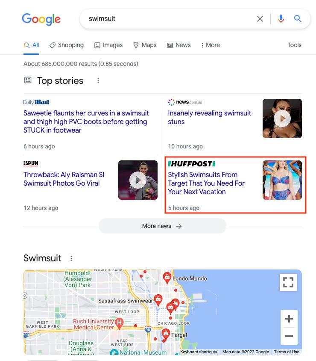Click the More news button
Image resolution: width=316 pixels, height=361 pixels.
tap(162, 226)
